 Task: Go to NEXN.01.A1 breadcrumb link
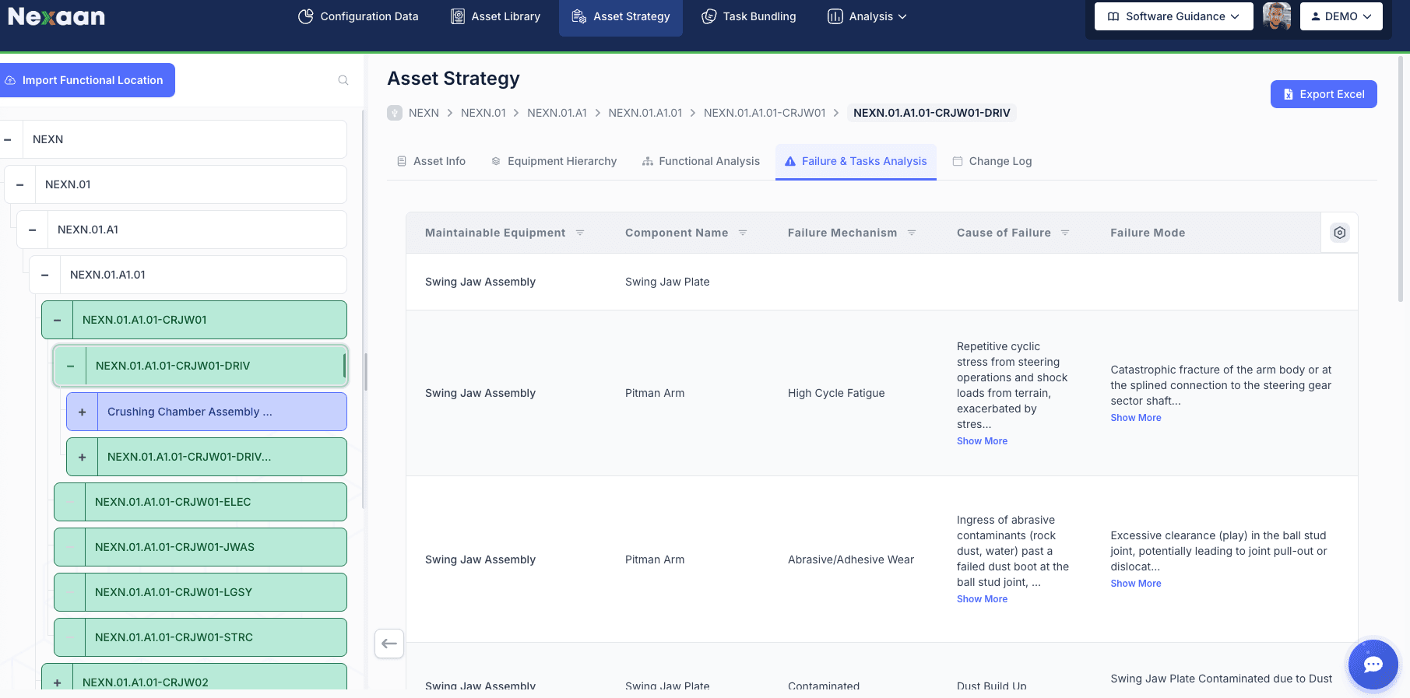pos(557,113)
